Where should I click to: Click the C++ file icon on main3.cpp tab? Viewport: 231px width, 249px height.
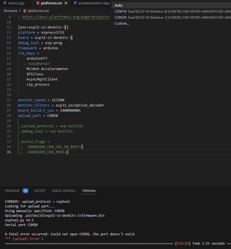point(5,3)
